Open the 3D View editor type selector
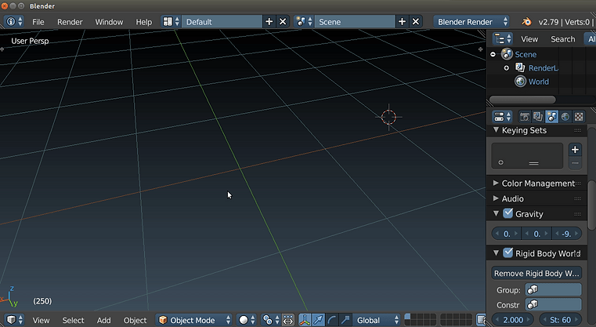 (14, 320)
